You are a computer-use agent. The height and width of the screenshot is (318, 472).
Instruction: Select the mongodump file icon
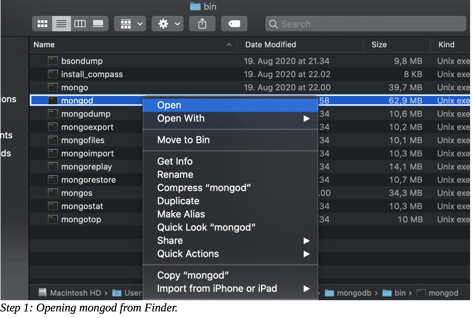click(x=53, y=113)
